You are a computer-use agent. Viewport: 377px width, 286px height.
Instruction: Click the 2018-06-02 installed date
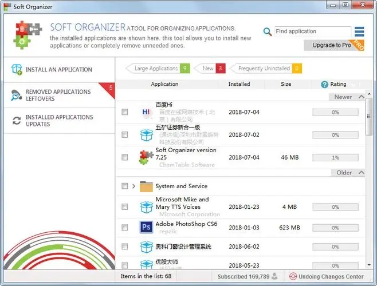point(244,247)
